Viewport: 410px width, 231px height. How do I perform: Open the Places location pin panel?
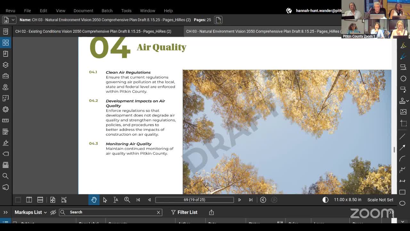pos(5,87)
